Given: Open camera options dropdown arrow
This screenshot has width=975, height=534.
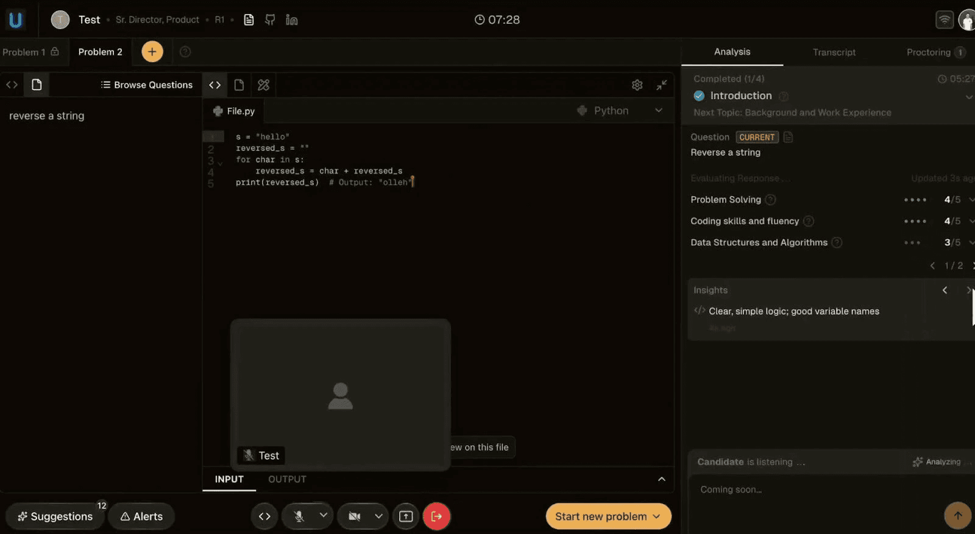Looking at the screenshot, I should [x=378, y=516].
